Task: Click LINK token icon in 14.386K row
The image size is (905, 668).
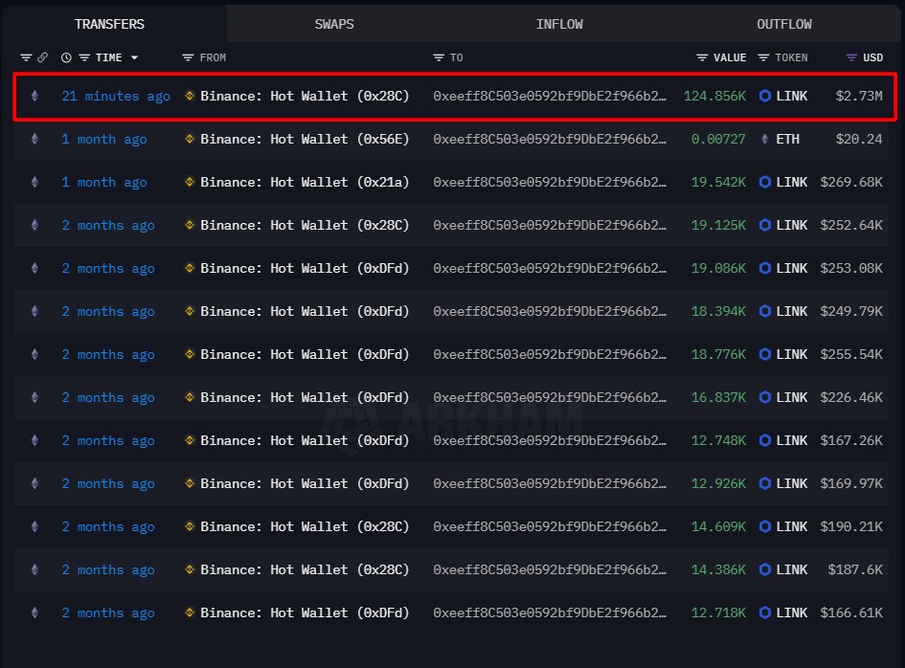Action: [765, 570]
